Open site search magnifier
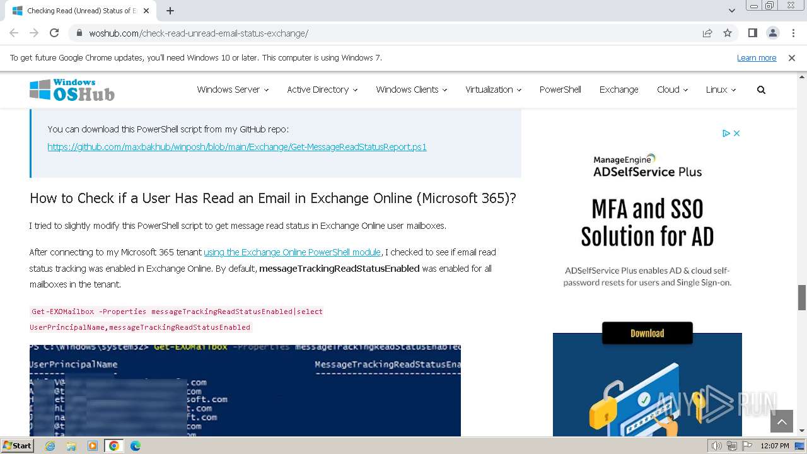 [761, 90]
